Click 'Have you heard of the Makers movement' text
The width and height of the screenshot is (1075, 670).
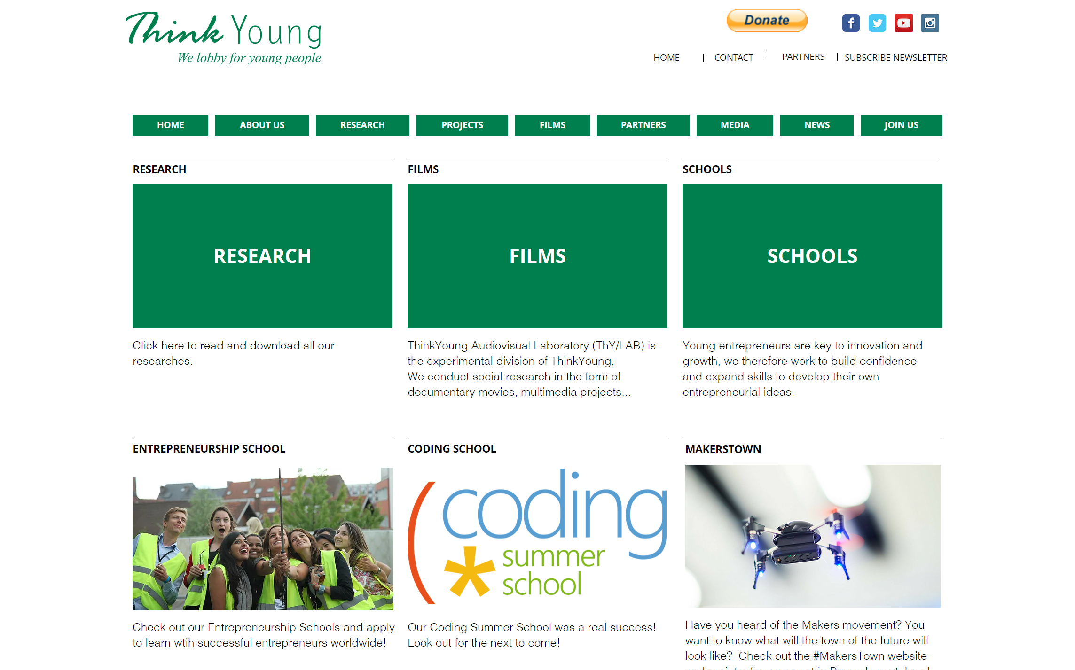(x=807, y=644)
